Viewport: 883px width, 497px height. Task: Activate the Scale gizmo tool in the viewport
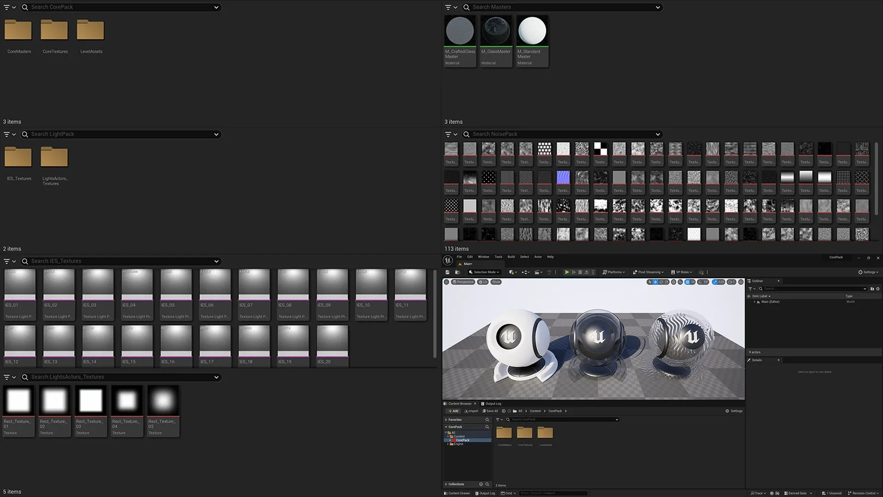point(666,282)
